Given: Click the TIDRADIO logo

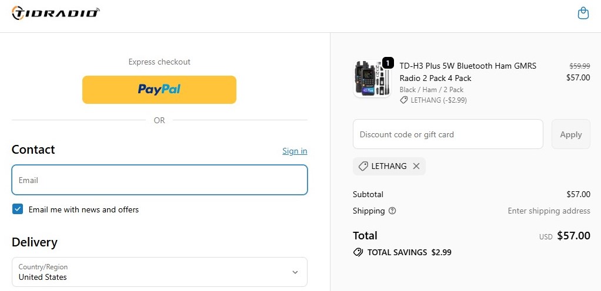Looking at the screenshot, I should point(56,12).
